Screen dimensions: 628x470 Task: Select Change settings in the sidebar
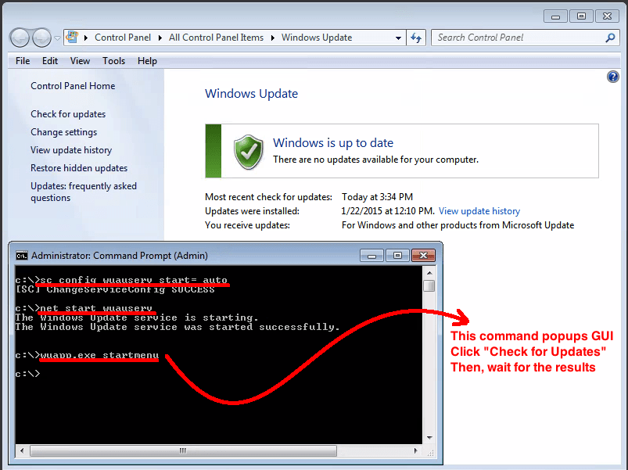click(66, 132)
